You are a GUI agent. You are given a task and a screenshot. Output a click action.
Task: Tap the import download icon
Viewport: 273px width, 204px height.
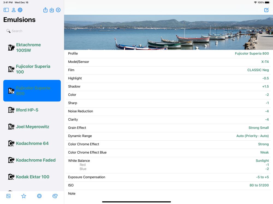52,10
